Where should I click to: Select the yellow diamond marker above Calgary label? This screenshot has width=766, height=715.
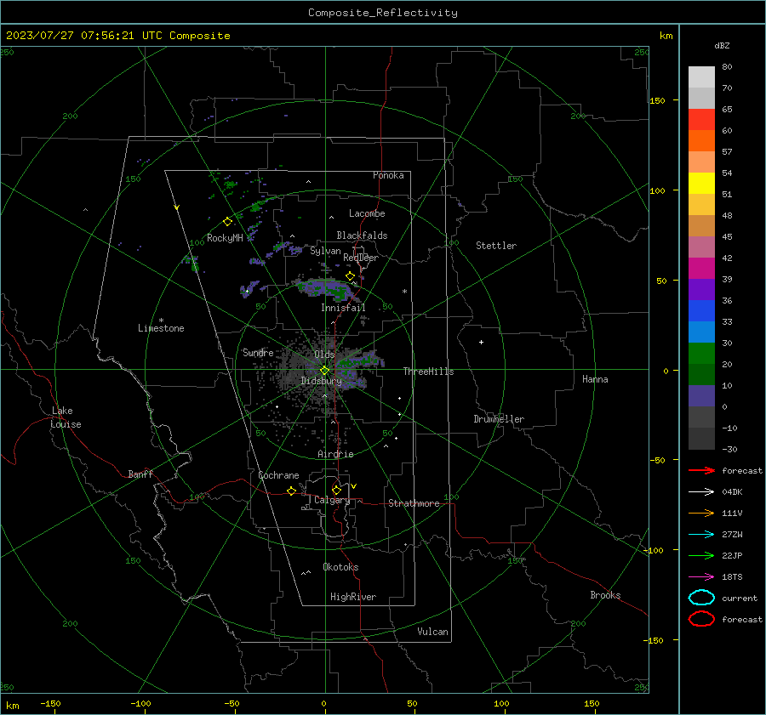(x=336, y=490)
